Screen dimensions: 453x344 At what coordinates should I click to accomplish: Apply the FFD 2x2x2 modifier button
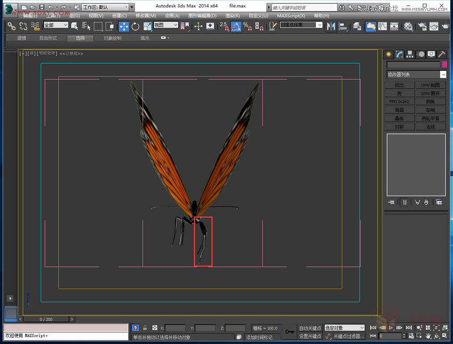pos(399,102)
